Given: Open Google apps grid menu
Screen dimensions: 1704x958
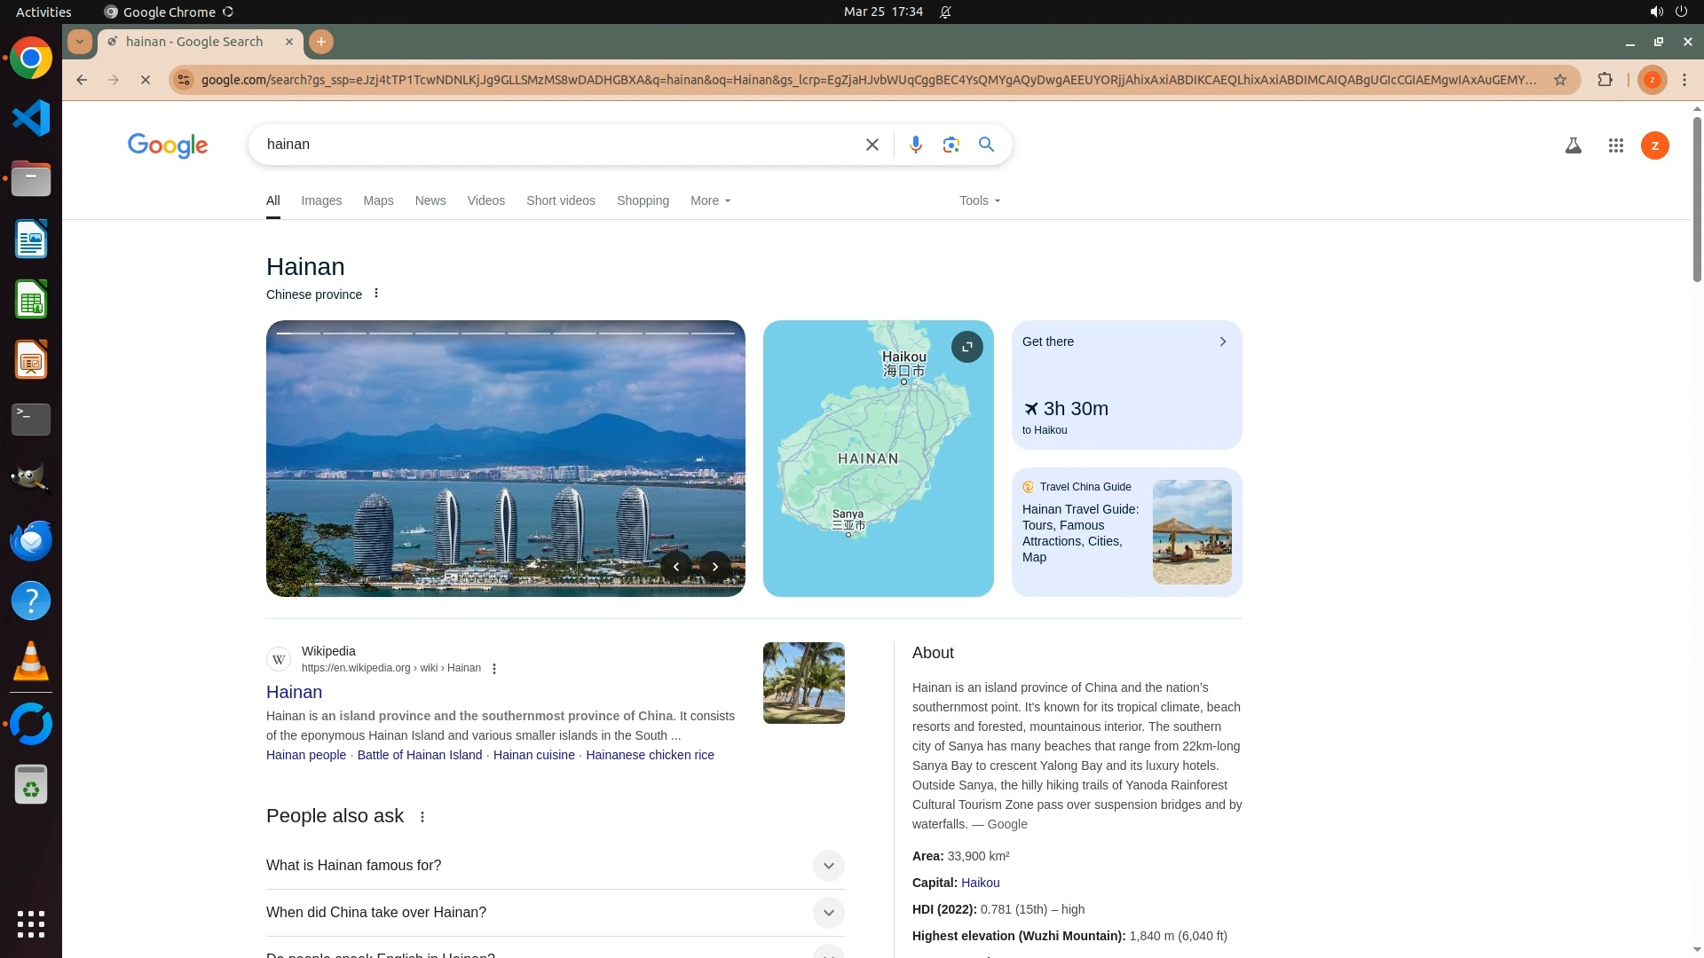Looking at the screenshot, I should coord(1615,145).
